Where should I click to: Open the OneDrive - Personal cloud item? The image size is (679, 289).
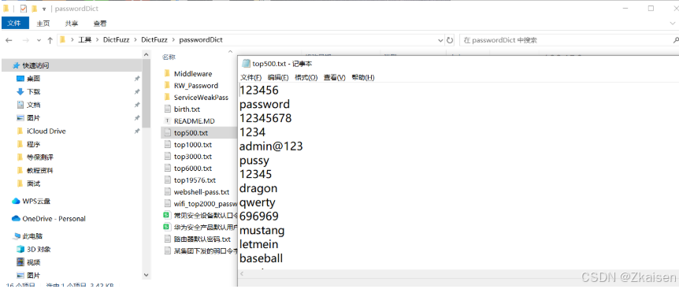pos(49,219)
